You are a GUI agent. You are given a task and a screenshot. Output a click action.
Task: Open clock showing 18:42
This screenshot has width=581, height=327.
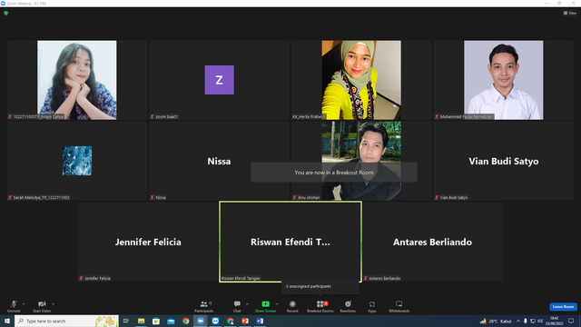pyautogui.click(x=554, y=321)
